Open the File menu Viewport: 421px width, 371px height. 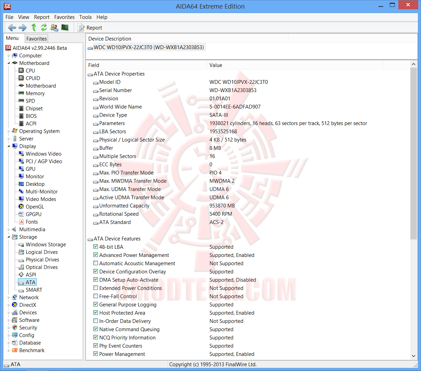[x=10, y=17]
